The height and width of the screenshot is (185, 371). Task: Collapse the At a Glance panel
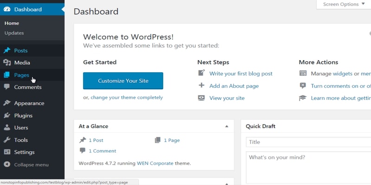[x=227, y=126]
